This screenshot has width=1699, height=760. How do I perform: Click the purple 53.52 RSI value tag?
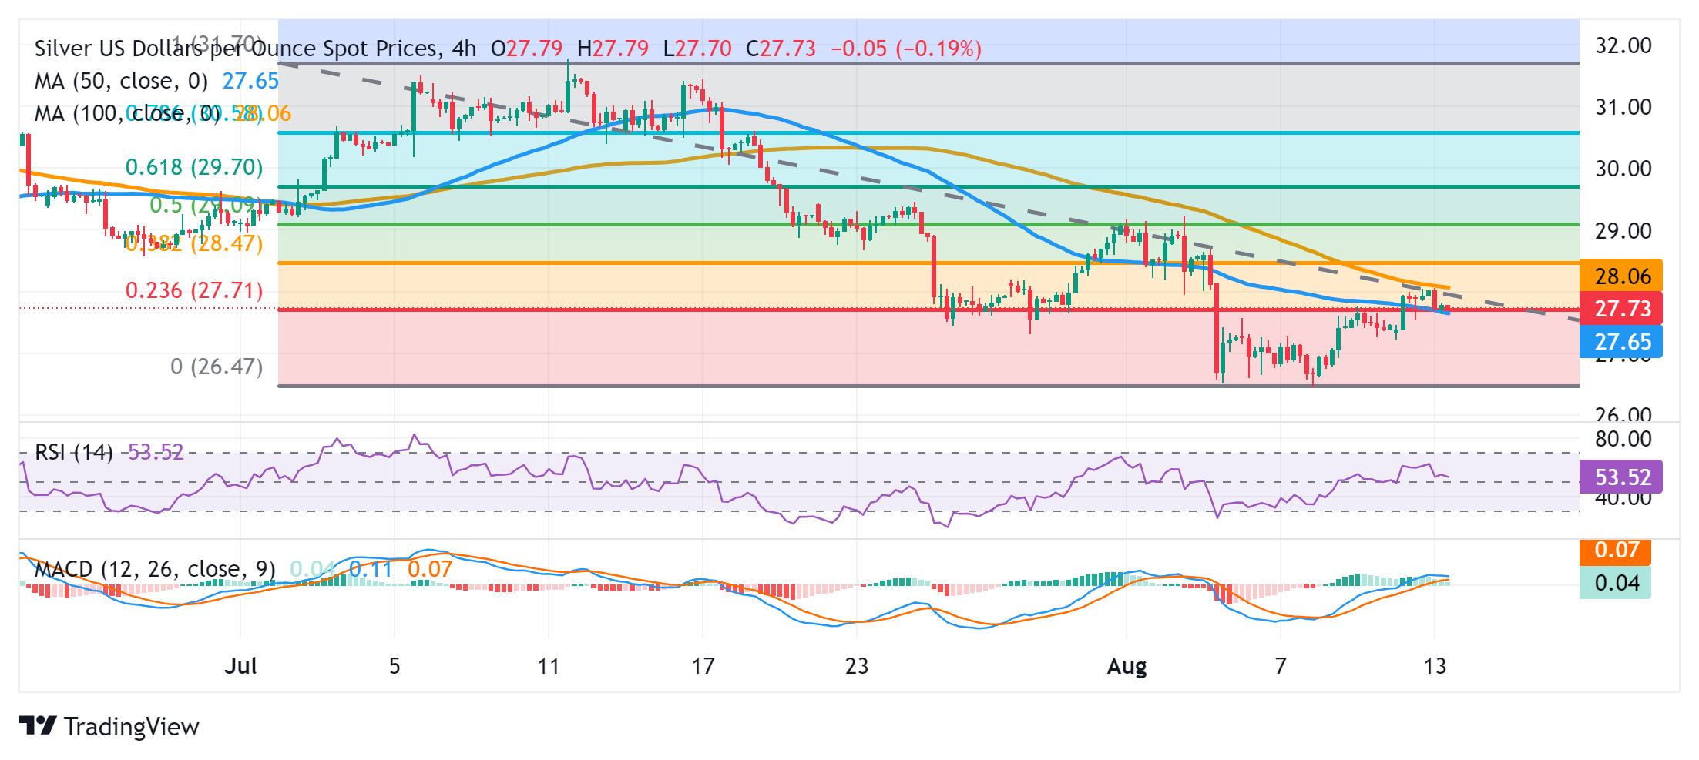(x=1621, y=477)
